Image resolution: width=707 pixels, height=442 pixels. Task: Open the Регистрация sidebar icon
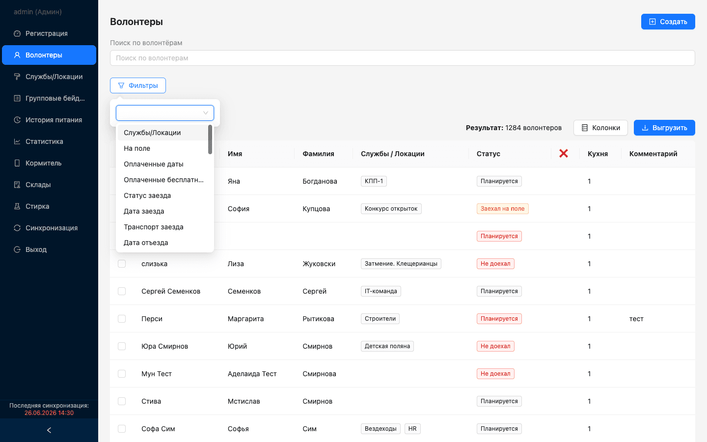17,33
